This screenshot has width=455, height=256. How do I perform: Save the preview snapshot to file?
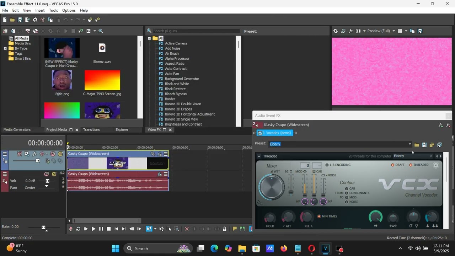[420, 31]
